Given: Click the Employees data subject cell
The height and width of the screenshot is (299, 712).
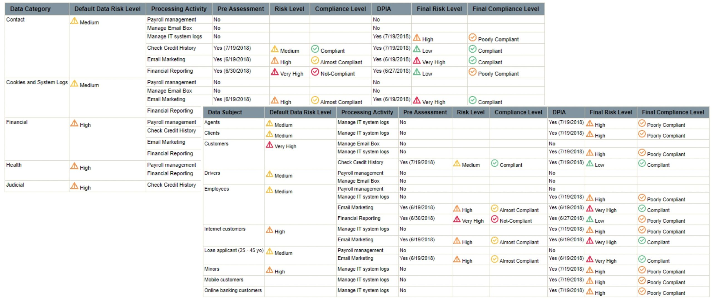Looking at the screenshot, I should [x=216, y=189].
